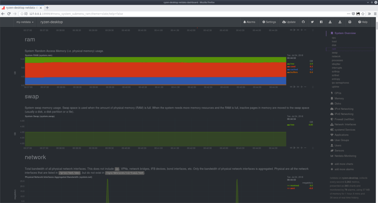Open the my-netdata dropdown
Screen dimensions: 378x203
(25, 22)
